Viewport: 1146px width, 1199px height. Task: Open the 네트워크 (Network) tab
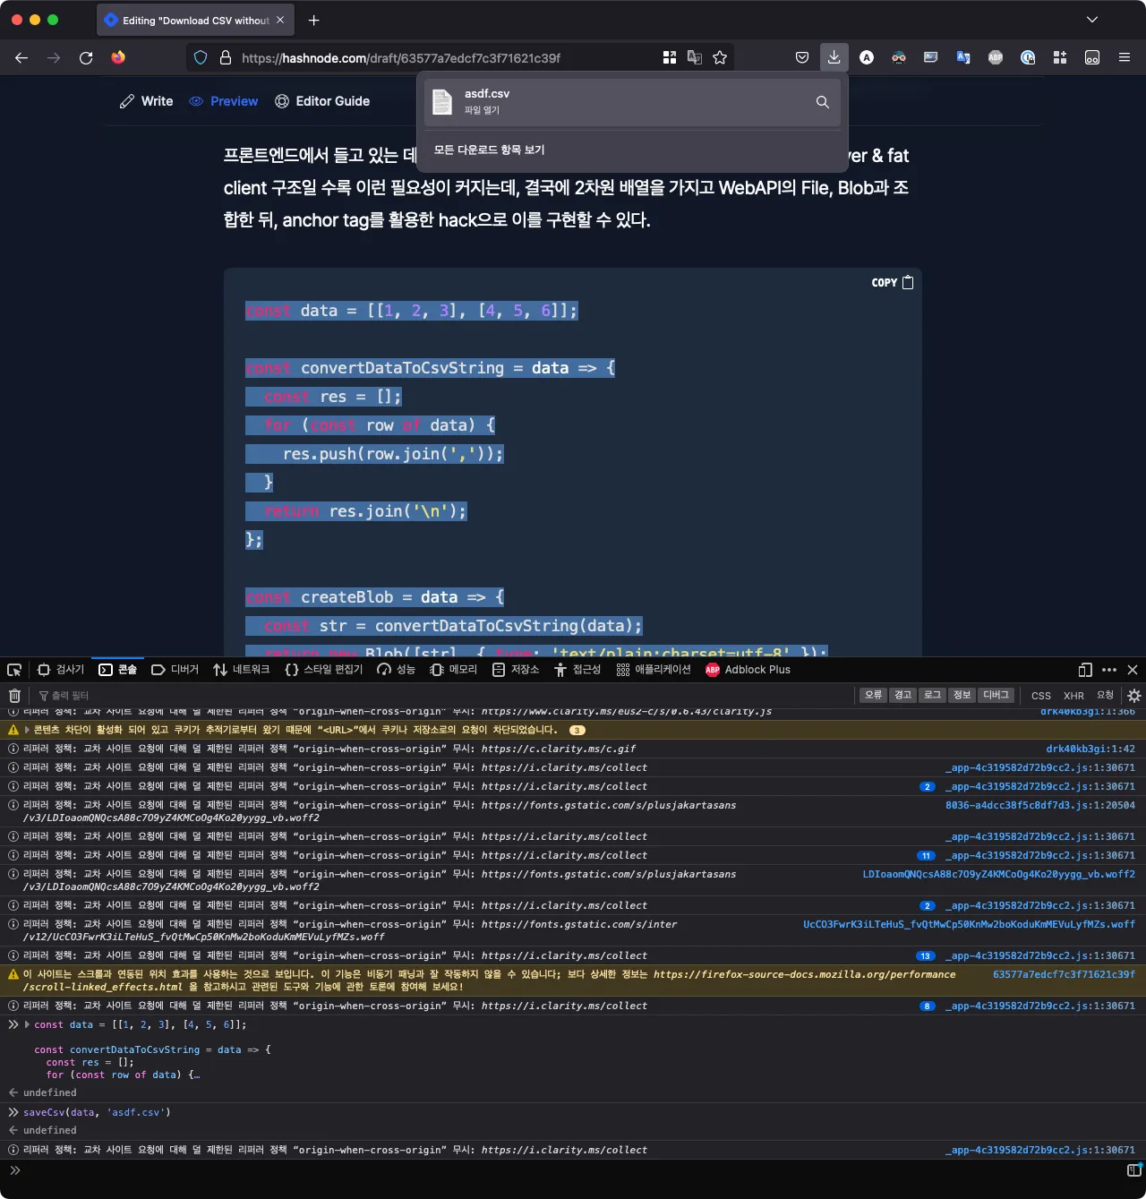click(x=242, y=670)
